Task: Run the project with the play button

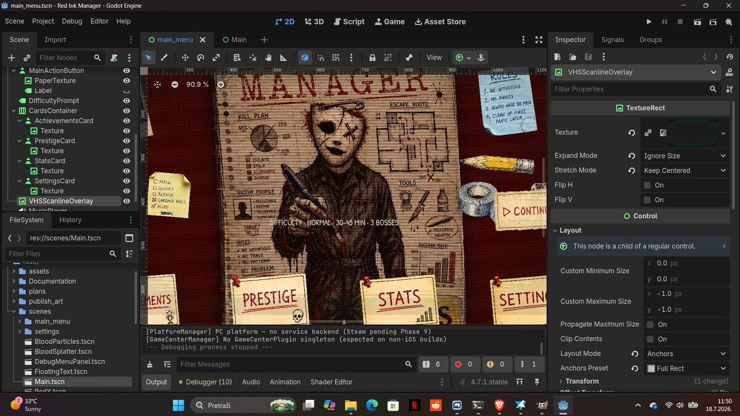Action: coord(649,22)
